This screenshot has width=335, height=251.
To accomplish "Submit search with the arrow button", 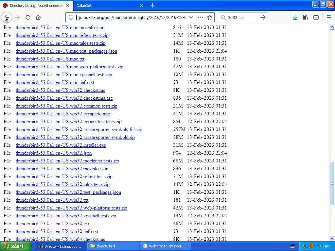I will tap(263, 17).
